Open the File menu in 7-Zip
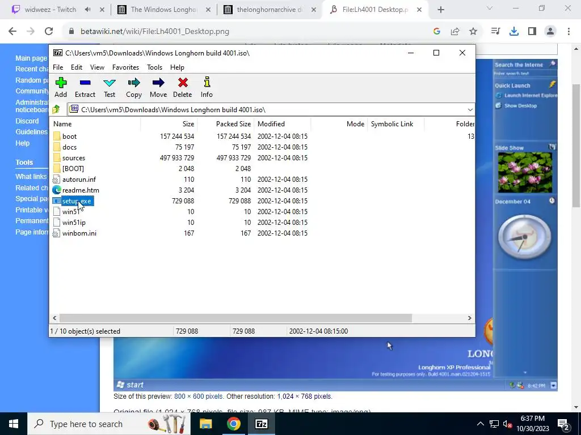581x435 pixels. [x=58, y=67]
